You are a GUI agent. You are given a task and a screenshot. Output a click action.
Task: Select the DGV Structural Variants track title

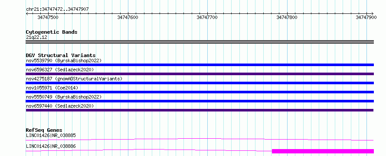tap(61, 55)
